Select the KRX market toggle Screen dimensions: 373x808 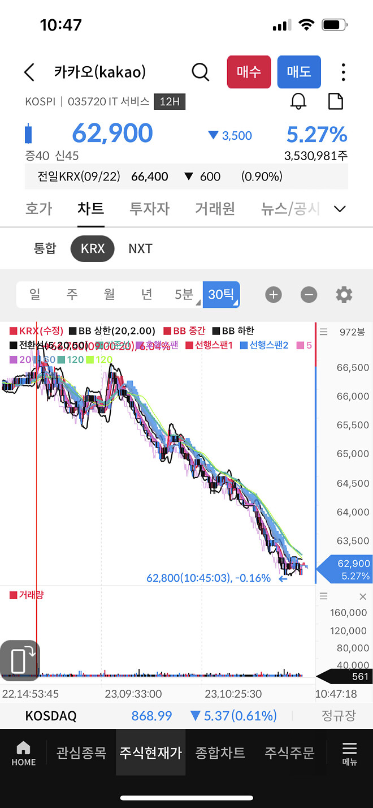coord(93,248)
